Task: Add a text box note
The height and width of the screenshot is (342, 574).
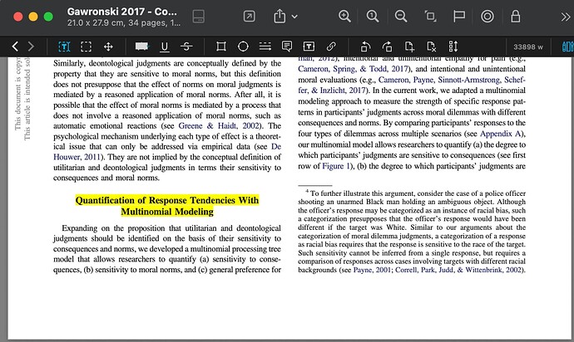Action: (309, 46)
